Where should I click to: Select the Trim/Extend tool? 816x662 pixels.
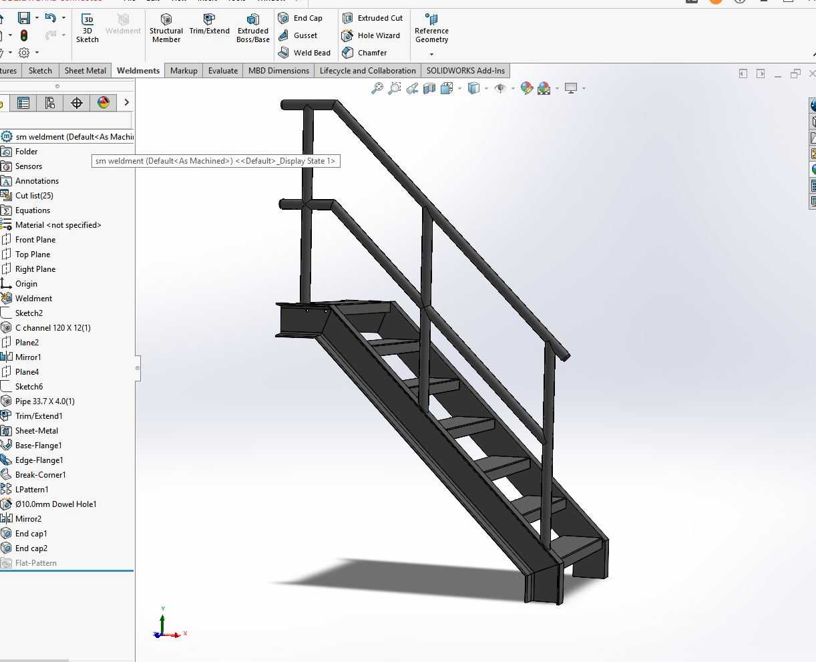[x=209, y=24]
